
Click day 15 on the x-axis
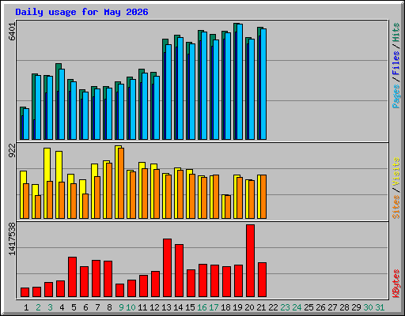190,307
